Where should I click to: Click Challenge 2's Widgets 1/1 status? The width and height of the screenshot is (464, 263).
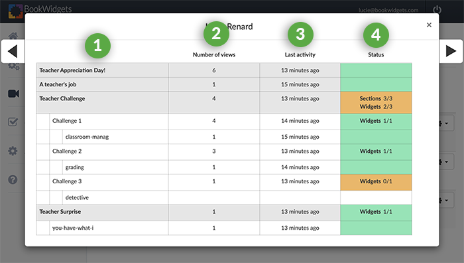tap(376, 151)
